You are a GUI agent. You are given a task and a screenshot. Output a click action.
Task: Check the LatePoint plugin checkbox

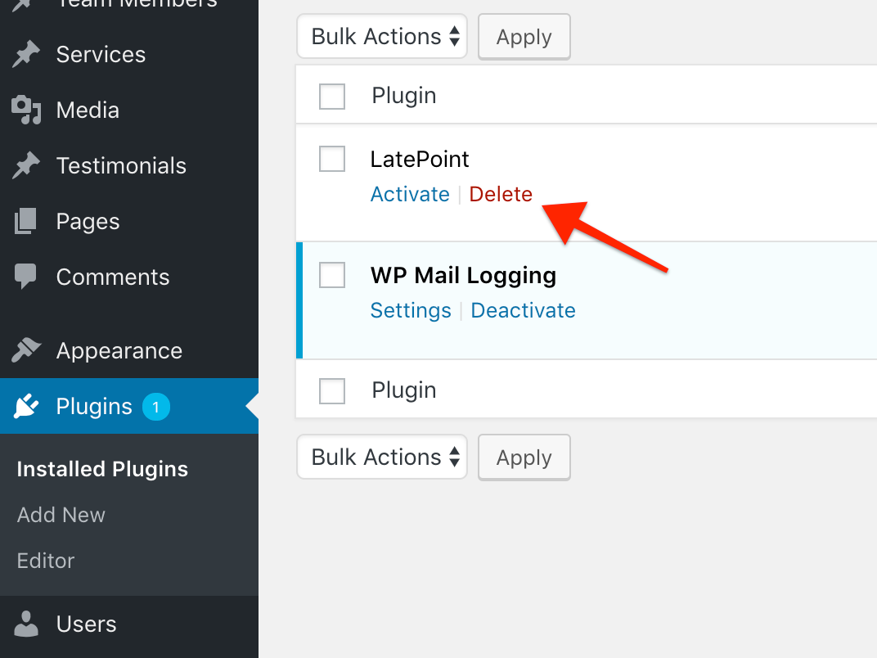[x=331, y=159]
